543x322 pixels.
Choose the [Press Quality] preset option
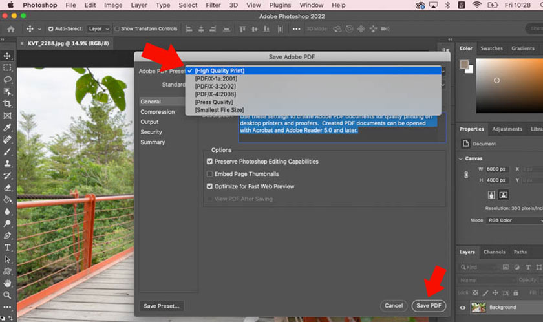[x=213, y=102]
